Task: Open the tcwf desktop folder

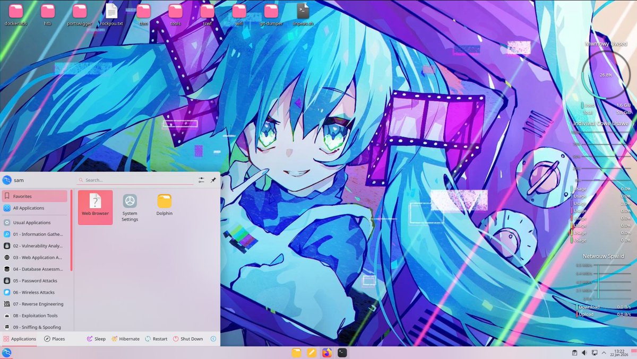Action: pyautogui.click(x=207, y=14)
